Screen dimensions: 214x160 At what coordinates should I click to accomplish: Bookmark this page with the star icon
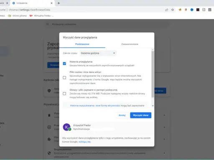tap(173, 10)
